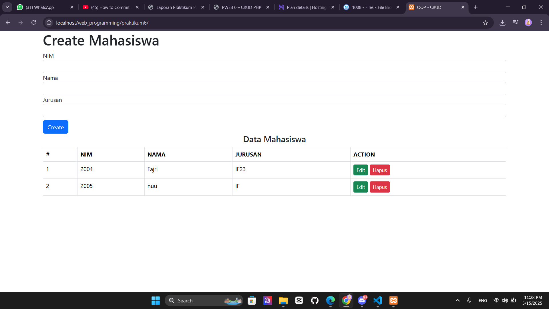
Task: Open Visual Studio Code from the taskbar
Action: coord(377,300)
